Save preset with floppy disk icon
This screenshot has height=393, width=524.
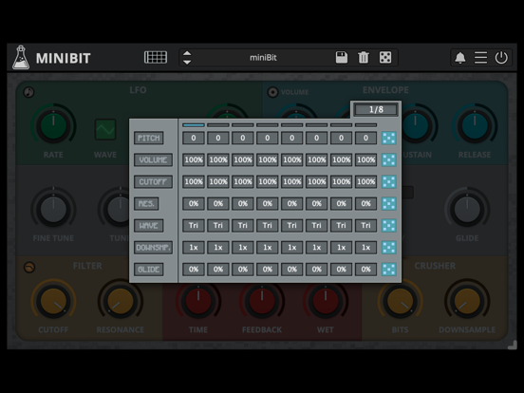[x=342, y=58]
